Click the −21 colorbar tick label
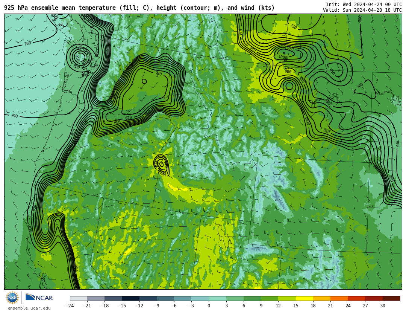 pos(87,306)
